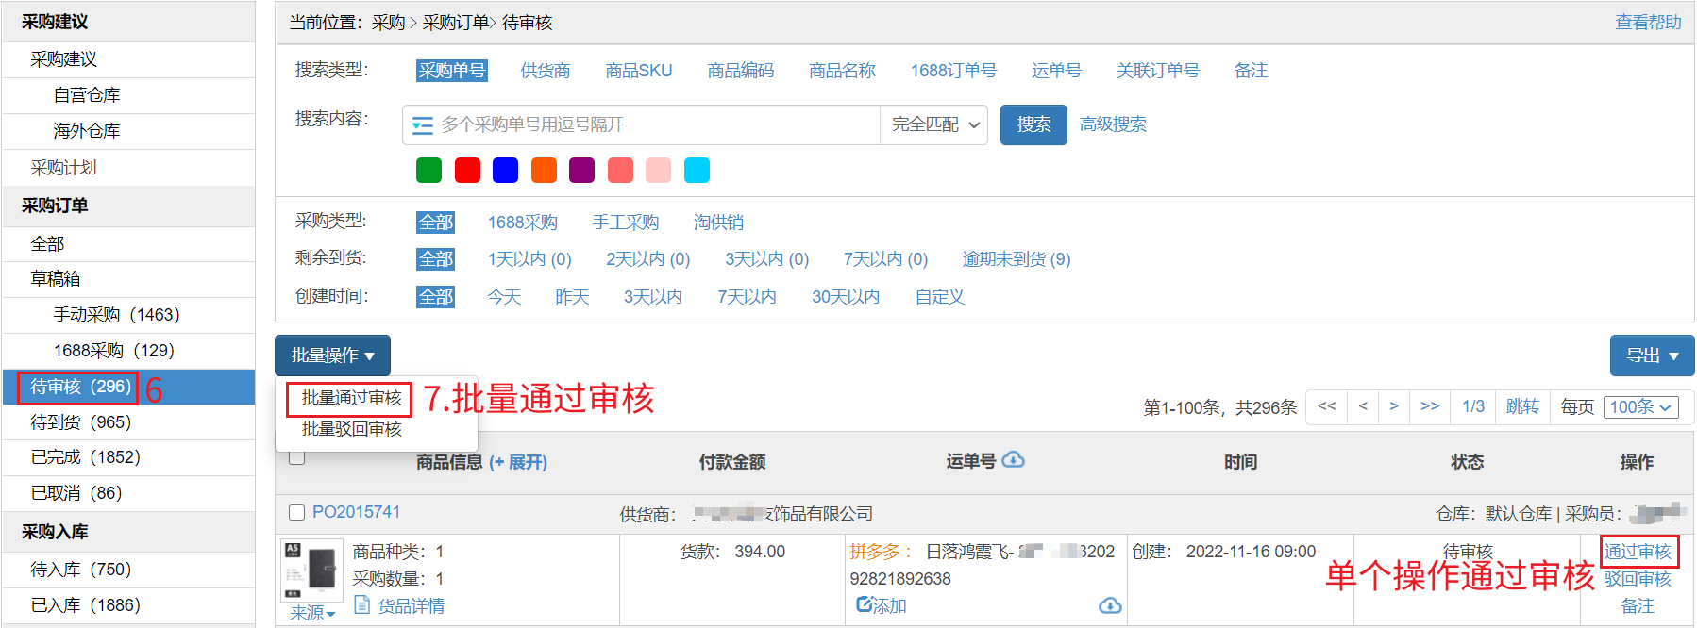This screenshot has width=1697, height=628.
Task: Click the batch input list icon in search box
Action: (422, 125)
